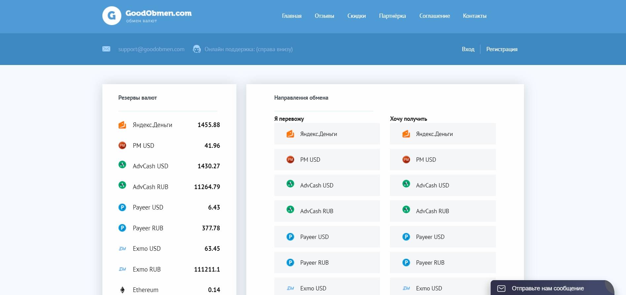Click support@goodobmen.com email link
Viewport: 626px width, 295px height.
click(x=151, y=49)
